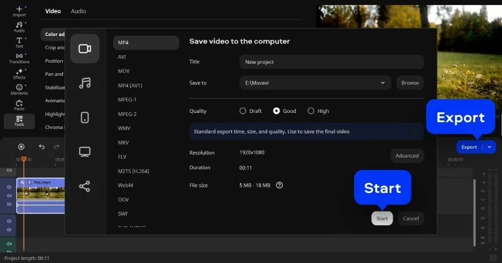Choose Good quality option
502x263 pixels.
[x=276, y=111]
